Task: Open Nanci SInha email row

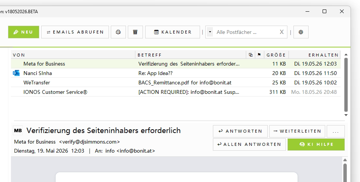Action: [176, 73]
